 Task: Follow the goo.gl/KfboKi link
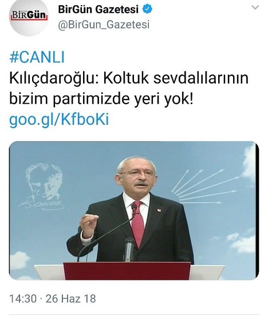click(59, 120)
